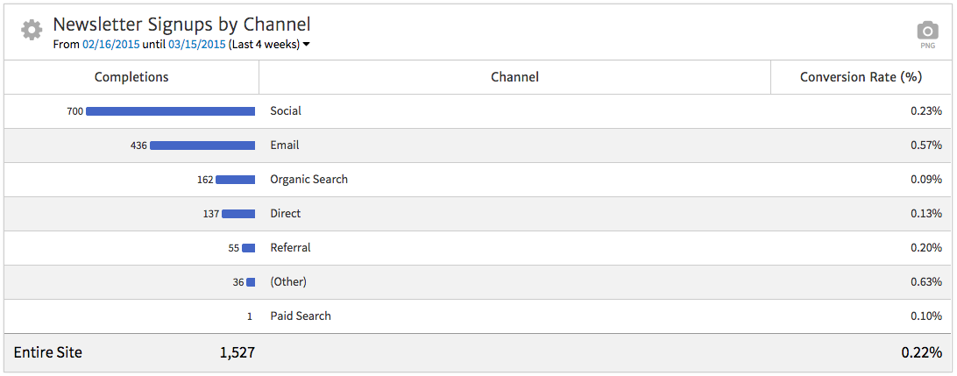
Task: Export widget as PNG camera icon
Action: pyautogui.click(x=927, y=32)
